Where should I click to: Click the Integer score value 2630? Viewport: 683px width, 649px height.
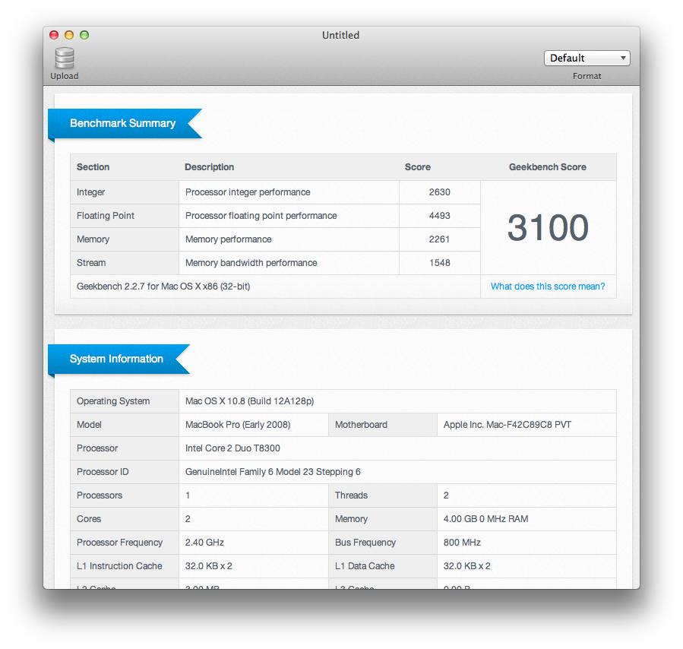point(440,192)
